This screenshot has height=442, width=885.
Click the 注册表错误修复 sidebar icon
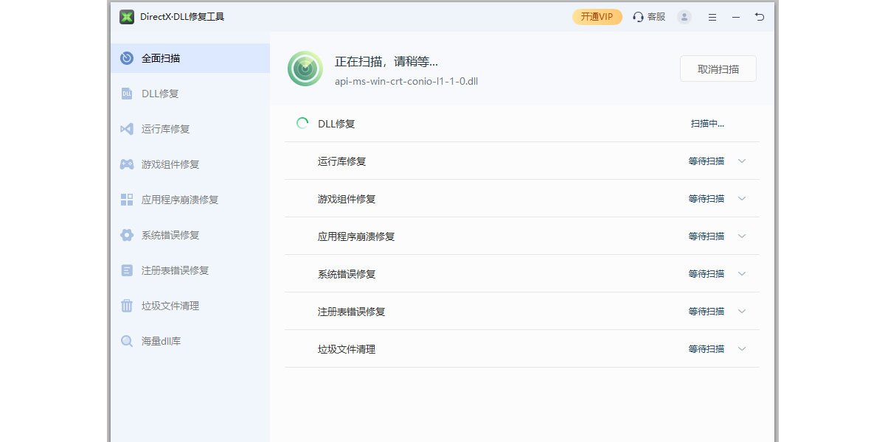click(127, 270)
